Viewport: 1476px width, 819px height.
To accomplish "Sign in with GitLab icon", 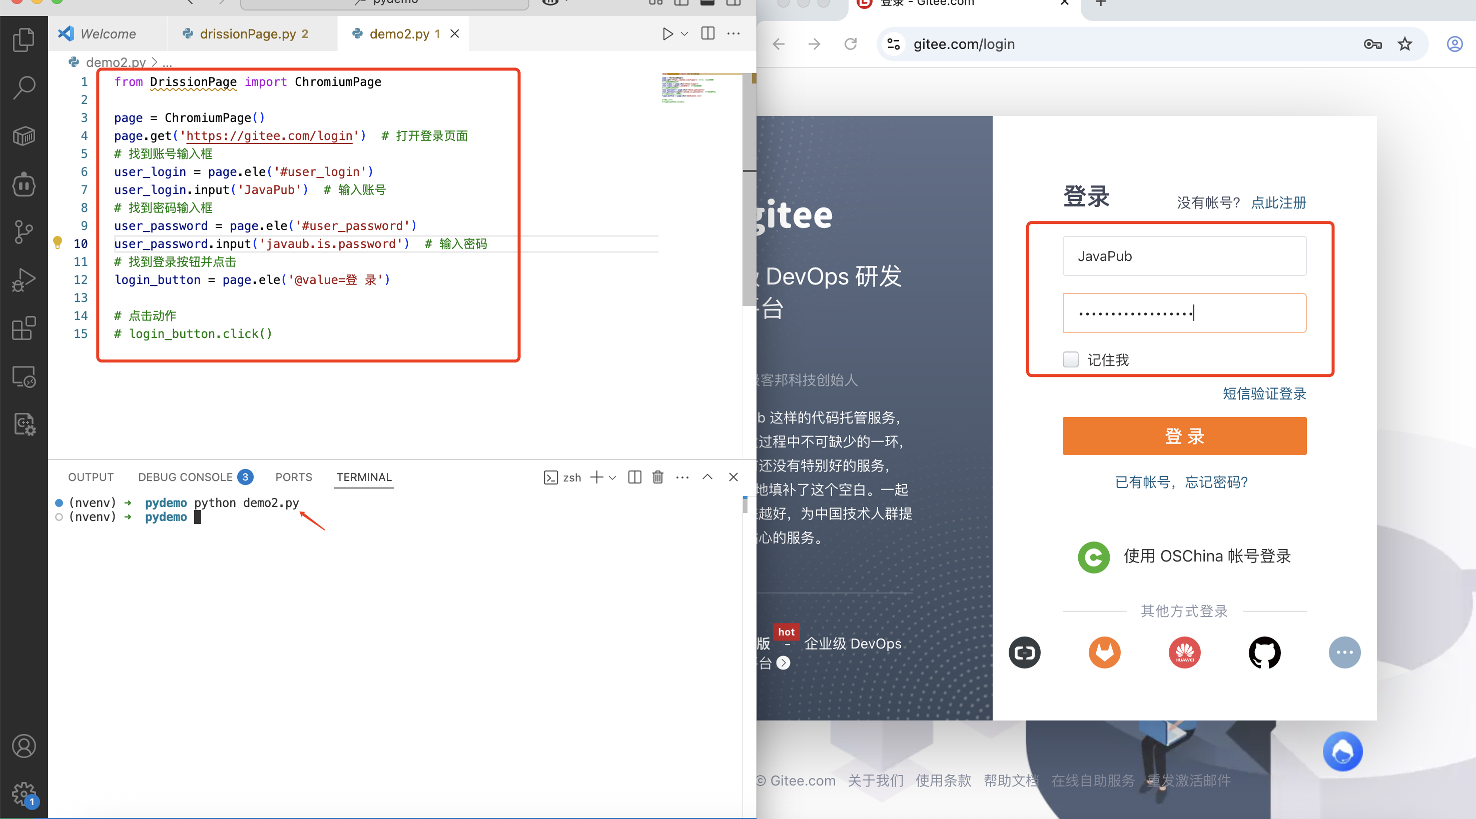I will pyautogui.click(x=1104, y=652).
